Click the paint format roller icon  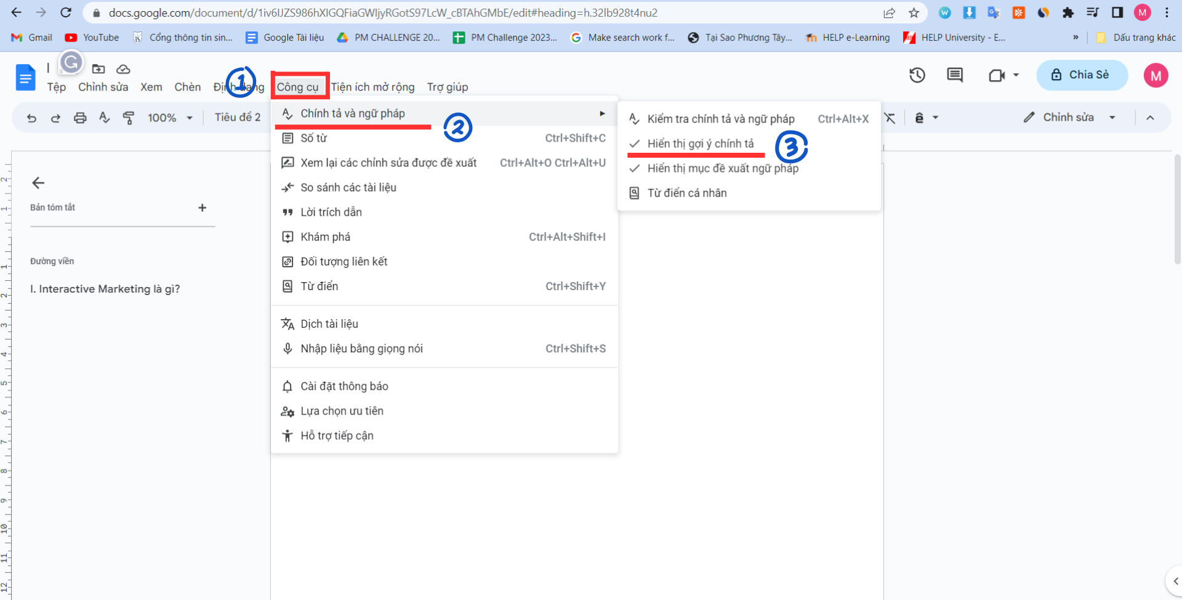click(x=128, y=118)
